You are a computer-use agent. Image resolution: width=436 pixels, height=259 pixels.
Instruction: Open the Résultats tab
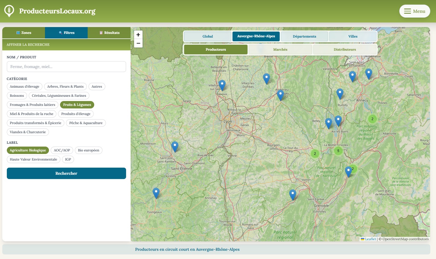(109, 33)
